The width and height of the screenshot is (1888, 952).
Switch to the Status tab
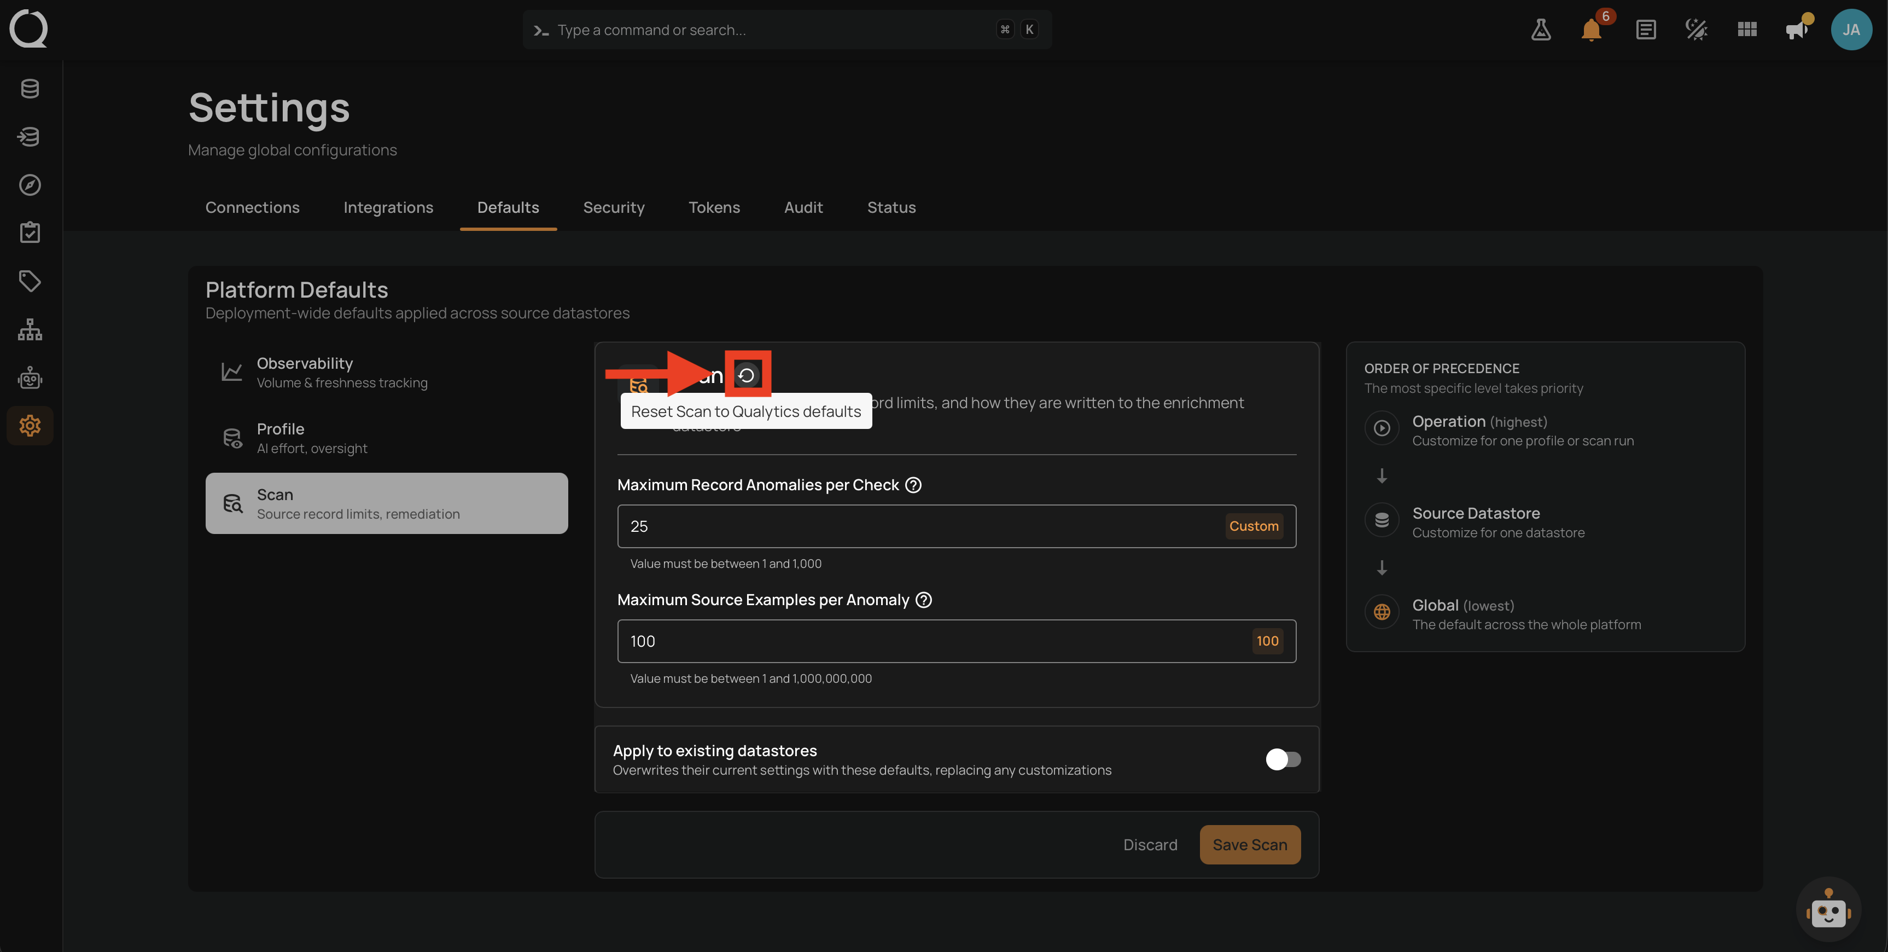(891, 207)
